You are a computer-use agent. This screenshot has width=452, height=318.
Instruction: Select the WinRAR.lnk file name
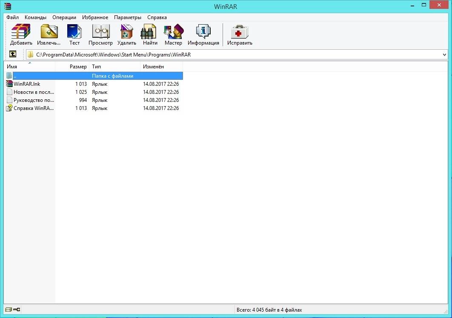click(x=27, y=84)
